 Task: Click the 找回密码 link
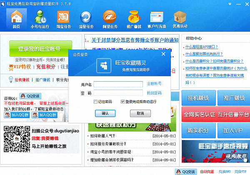click(x=154, y=93)
